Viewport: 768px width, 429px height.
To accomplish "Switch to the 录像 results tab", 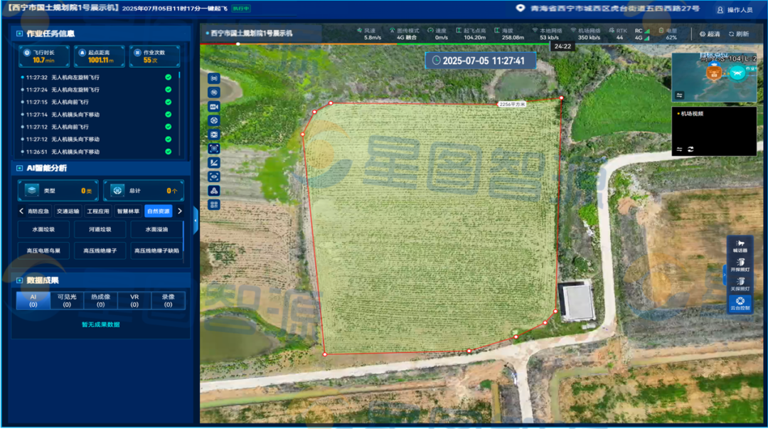I will 168,300.
